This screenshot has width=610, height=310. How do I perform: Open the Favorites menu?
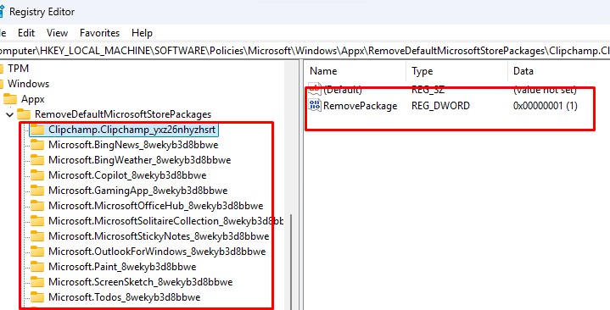(x=99, y=33)
